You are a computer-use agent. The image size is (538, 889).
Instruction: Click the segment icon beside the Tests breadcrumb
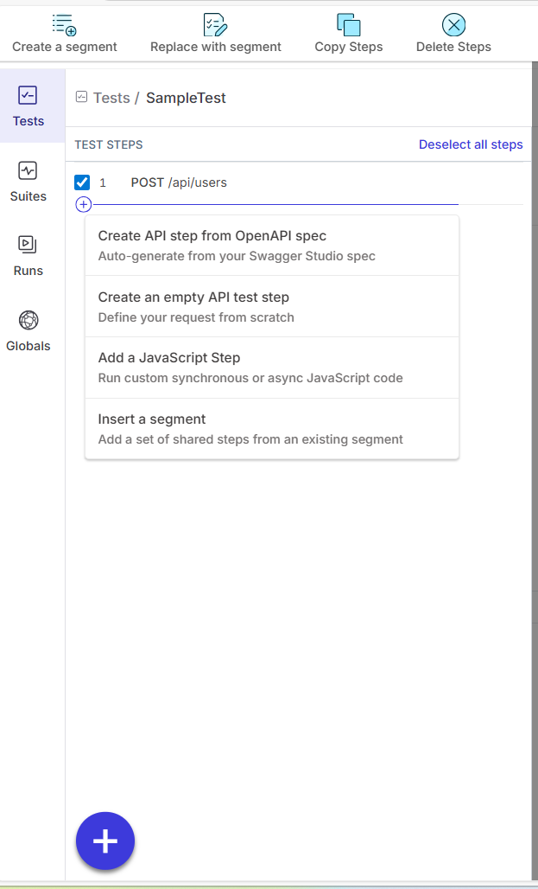pyautogui.click(x=81, y=97)
